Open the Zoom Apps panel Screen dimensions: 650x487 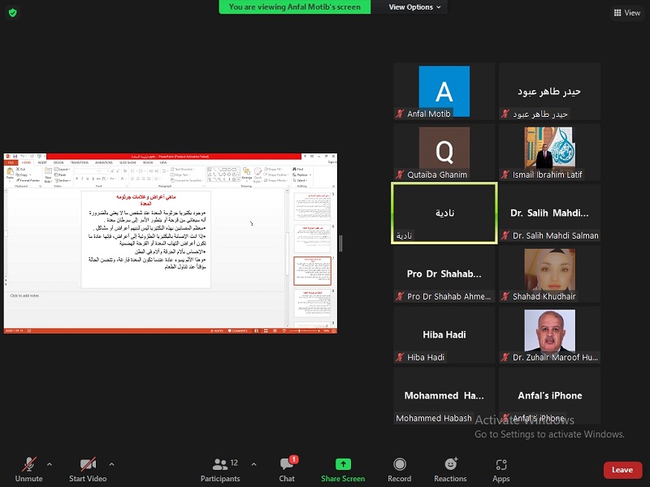(x=500, y=469)
